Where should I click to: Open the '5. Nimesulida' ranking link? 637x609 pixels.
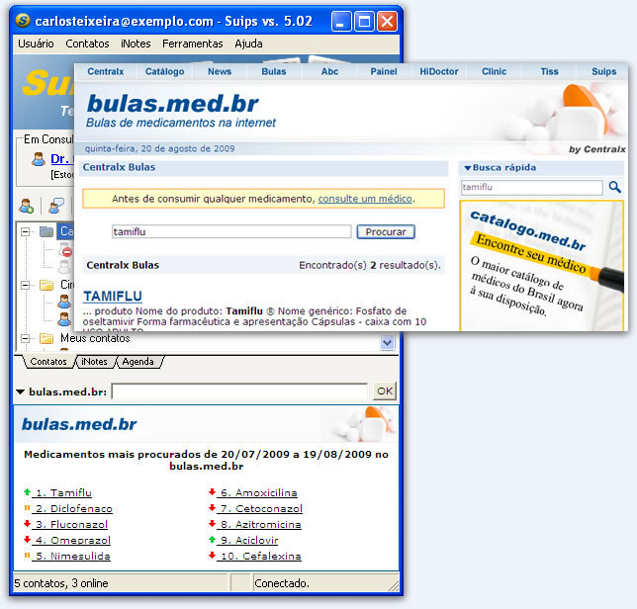[x=71, y=556]
